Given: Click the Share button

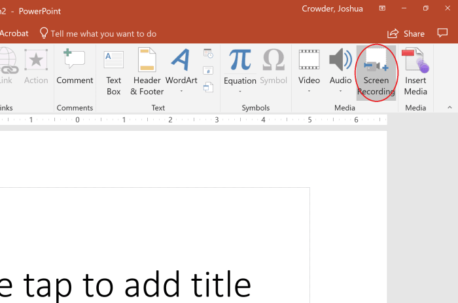Looking at the screenshot, I should tap(406, 33).
